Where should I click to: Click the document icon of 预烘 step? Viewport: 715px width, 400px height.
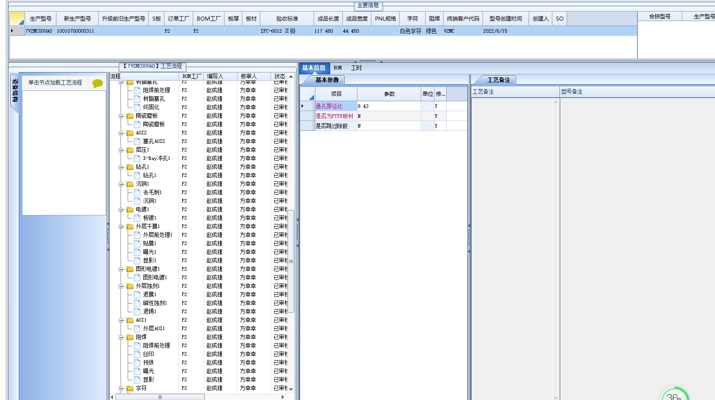click(138, 362)
